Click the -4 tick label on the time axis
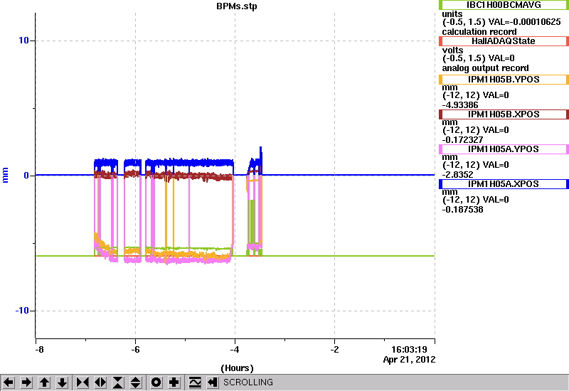This screenshot has height=391, width=569. 235,350
